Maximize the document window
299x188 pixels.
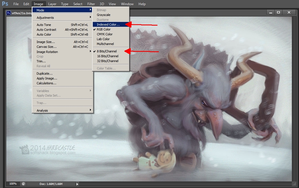(x=278, y=12)
